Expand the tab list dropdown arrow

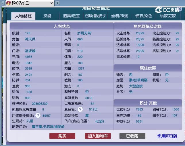tap(3, 3)
